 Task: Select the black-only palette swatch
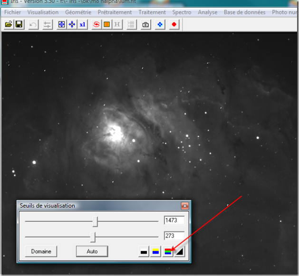coord(144,252)
